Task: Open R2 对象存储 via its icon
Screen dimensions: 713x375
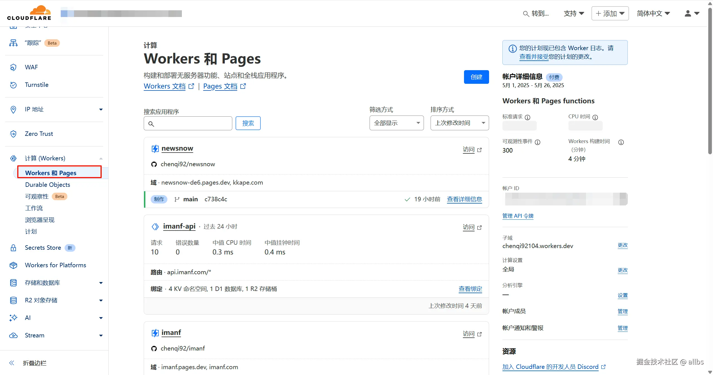Action: click(13, 300)
